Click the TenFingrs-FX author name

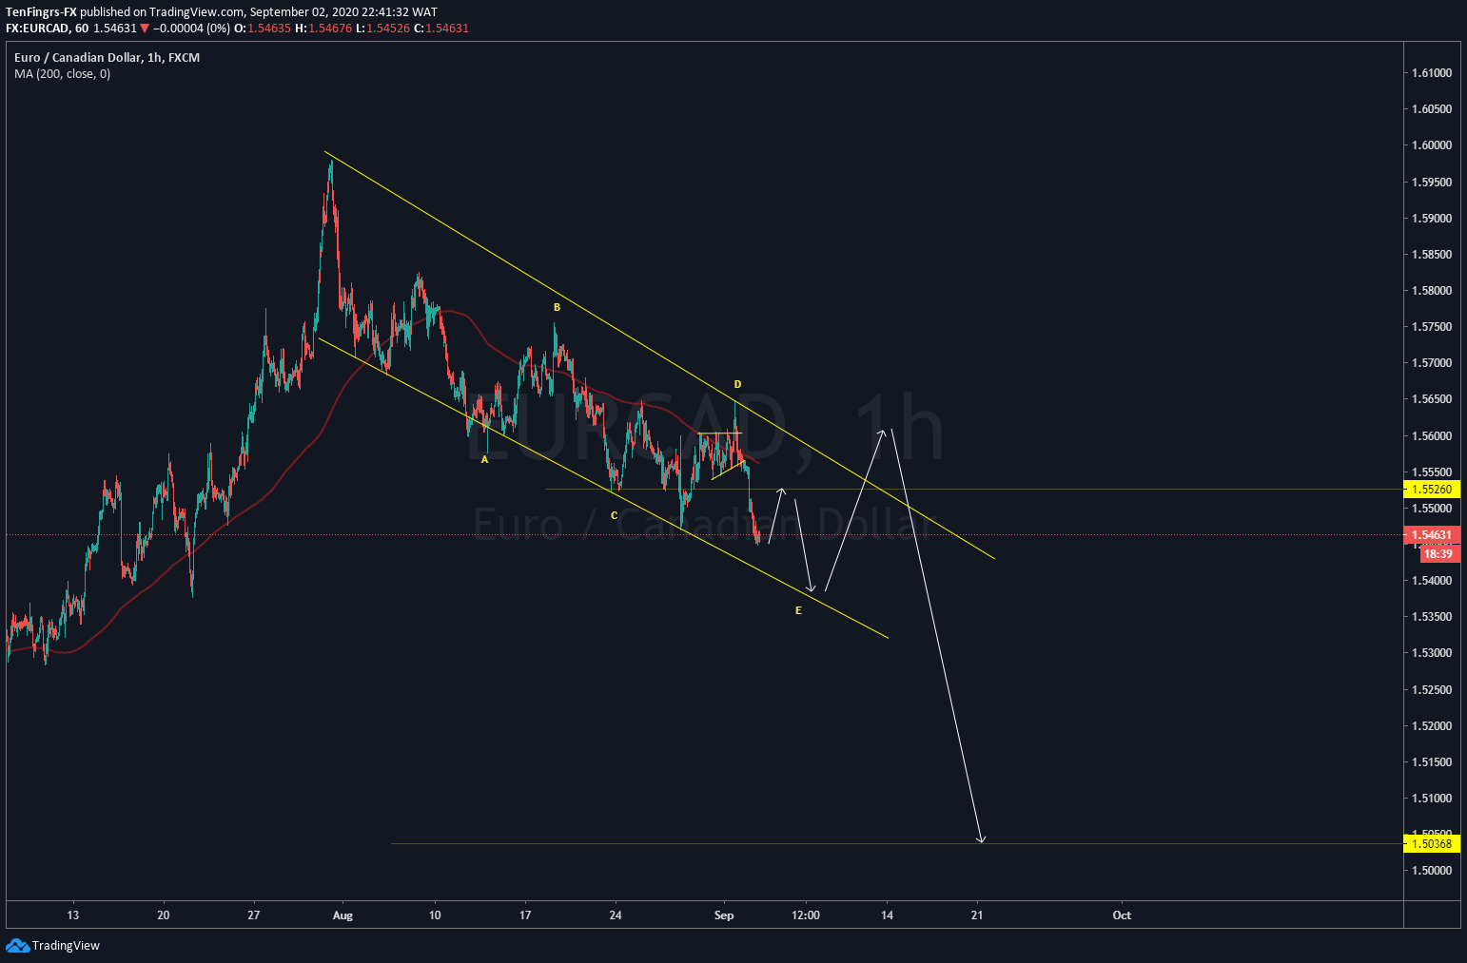coord(41,12)
